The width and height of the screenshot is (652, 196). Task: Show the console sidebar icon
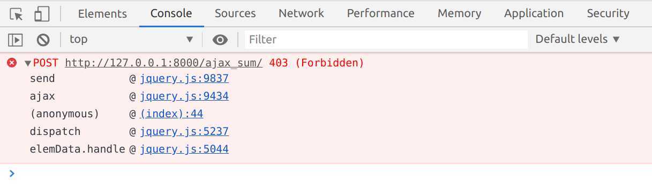pos(16,39)
